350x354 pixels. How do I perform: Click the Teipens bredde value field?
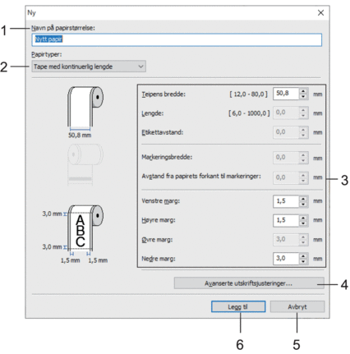[x=286, y=94]
